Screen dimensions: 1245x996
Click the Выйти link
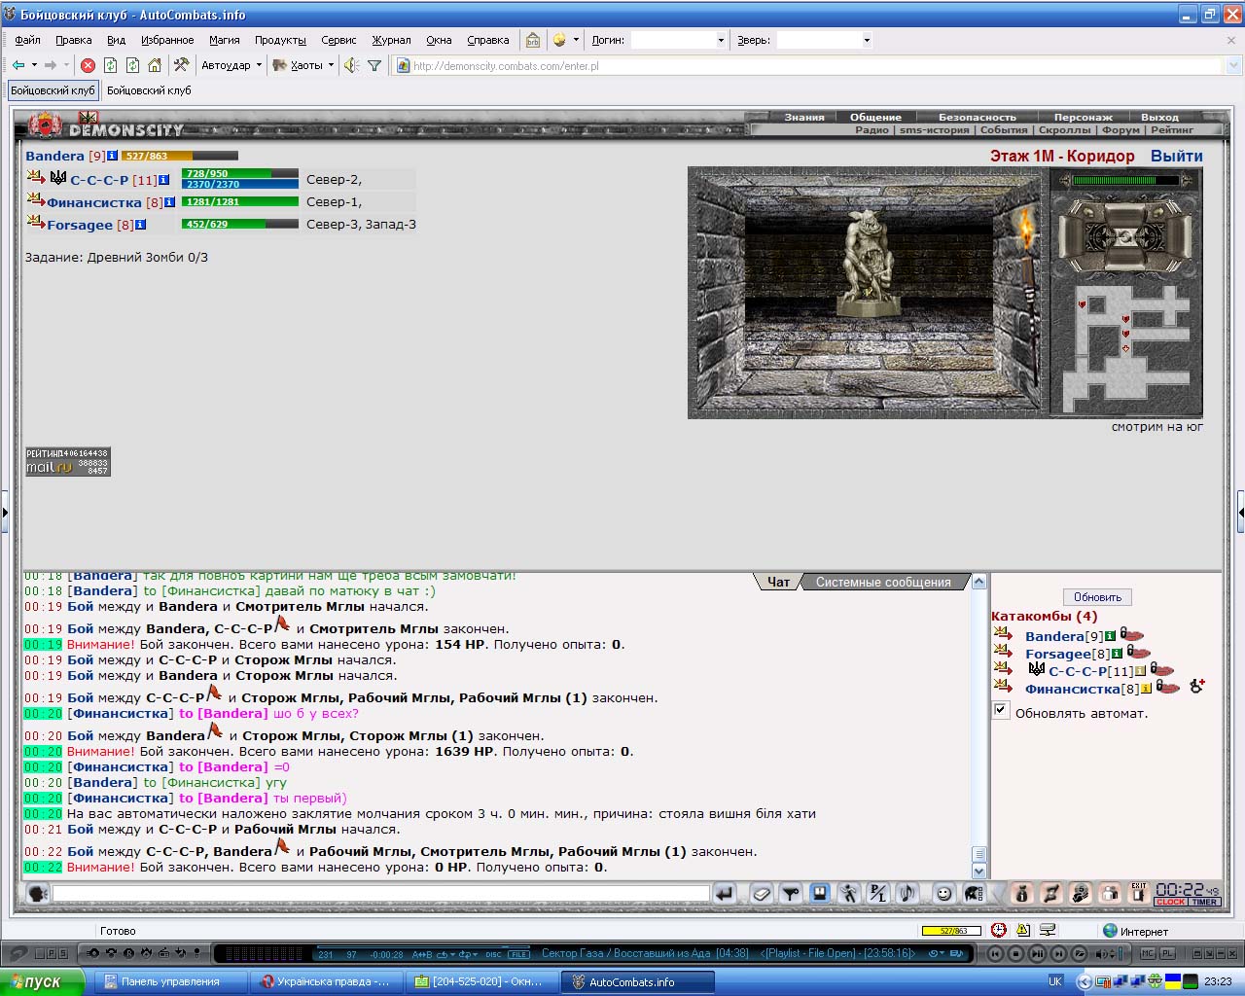pos(1177,156)
